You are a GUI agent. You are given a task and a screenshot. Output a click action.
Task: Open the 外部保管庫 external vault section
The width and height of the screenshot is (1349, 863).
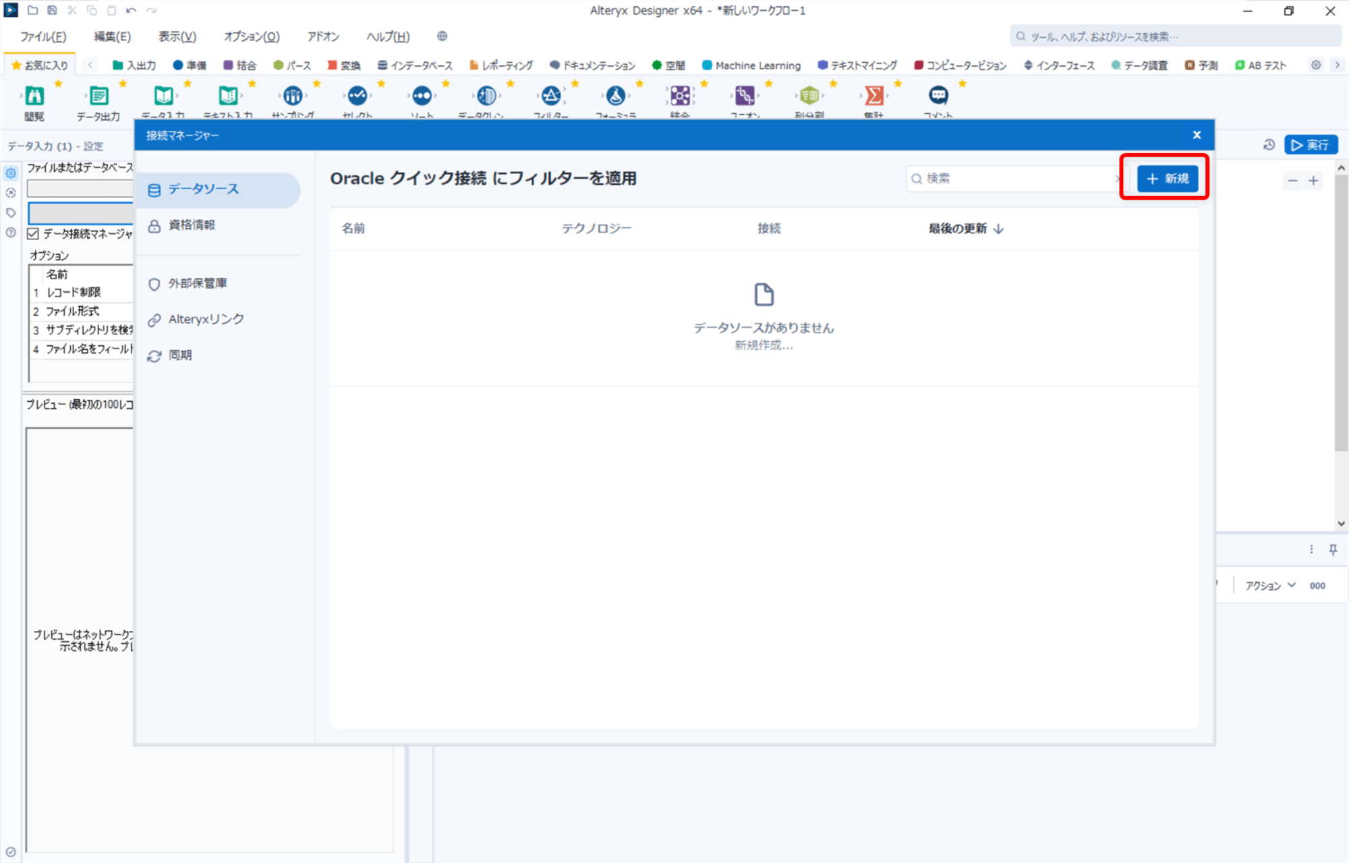(218, 283)
